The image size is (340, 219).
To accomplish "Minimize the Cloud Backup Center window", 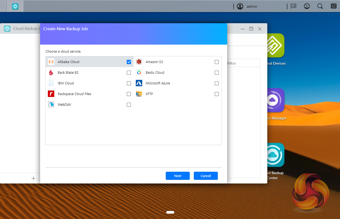I will click(243, 29).
